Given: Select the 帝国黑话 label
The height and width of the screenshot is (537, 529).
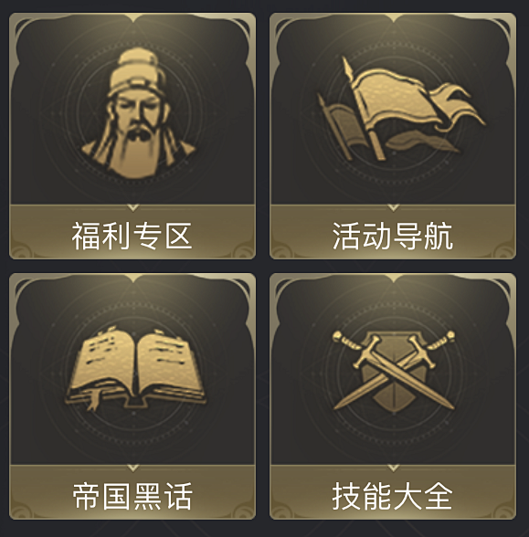Looking at the screenshot, I should [x=132, y=496].
